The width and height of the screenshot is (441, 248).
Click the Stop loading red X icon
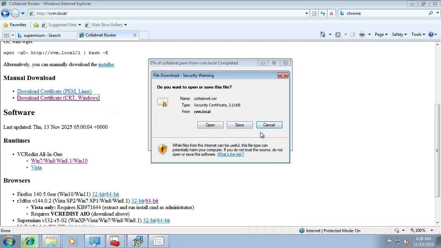pyautogui.click(x=331, y=13)
